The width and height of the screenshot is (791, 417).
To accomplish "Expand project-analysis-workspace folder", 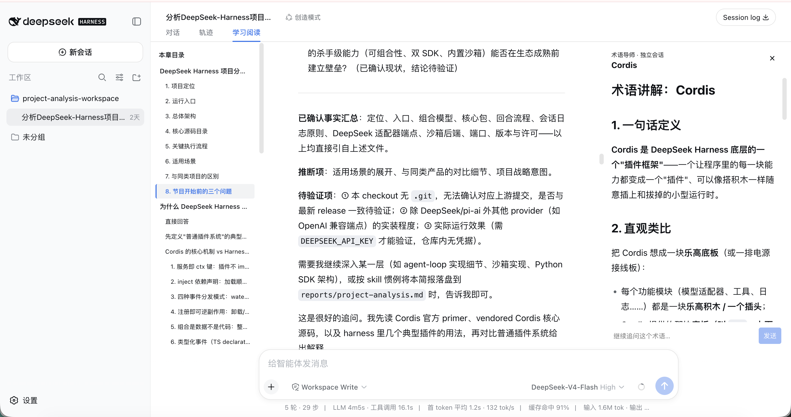I will tap(75, 98).
